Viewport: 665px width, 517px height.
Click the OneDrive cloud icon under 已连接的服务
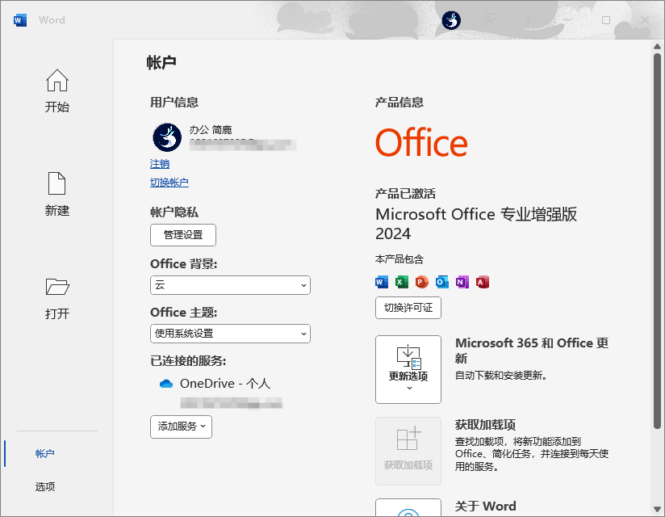(166, 384)
